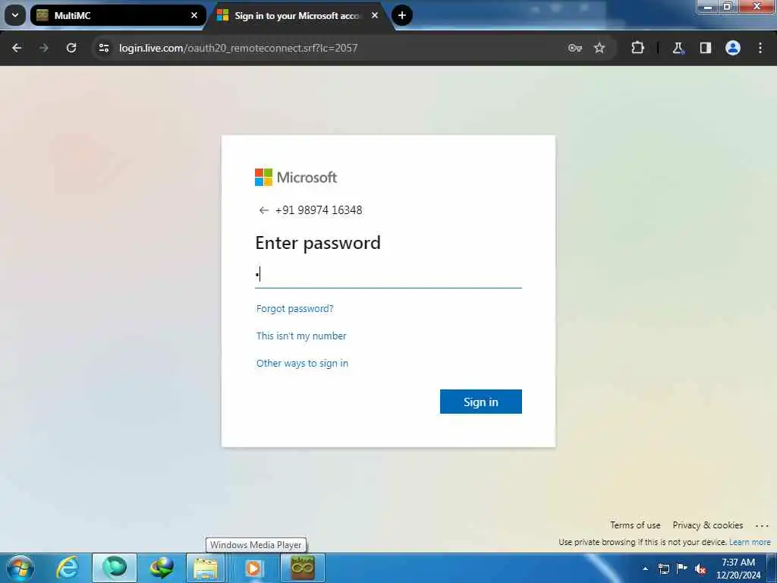Open Other ways to sign in
Image resolution: width=777 pixels, height=583 pixels.
tap(302, 364)
